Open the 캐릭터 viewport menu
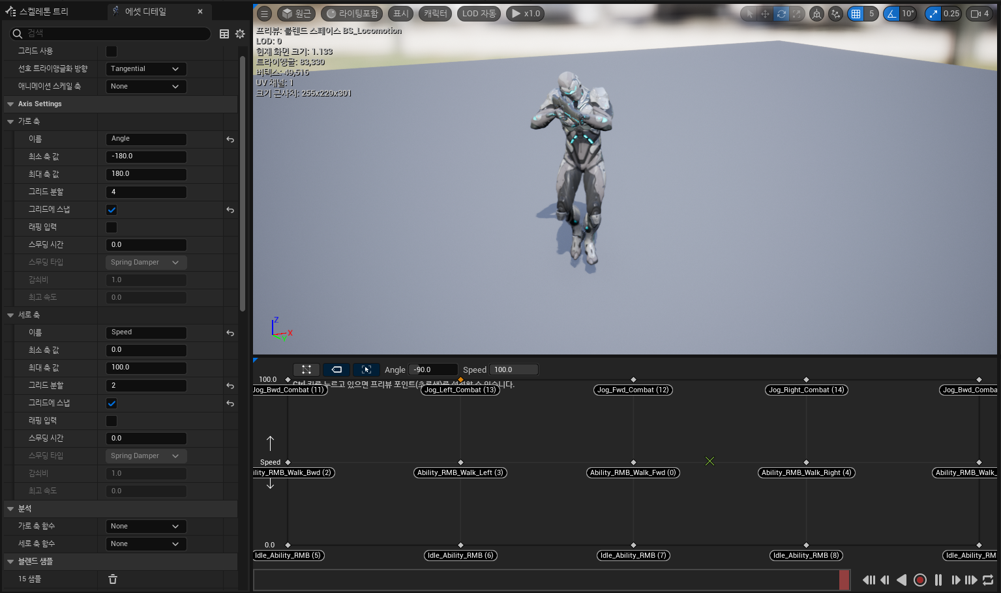Screen dimensions: 1001x593 [x=436, y=14]
